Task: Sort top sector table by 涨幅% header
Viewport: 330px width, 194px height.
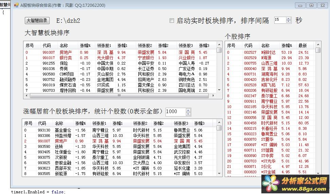Action: [x=86, y=46]
